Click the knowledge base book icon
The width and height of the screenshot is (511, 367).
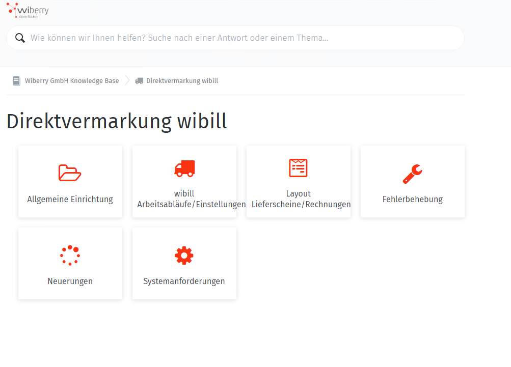tap(16, 81)
